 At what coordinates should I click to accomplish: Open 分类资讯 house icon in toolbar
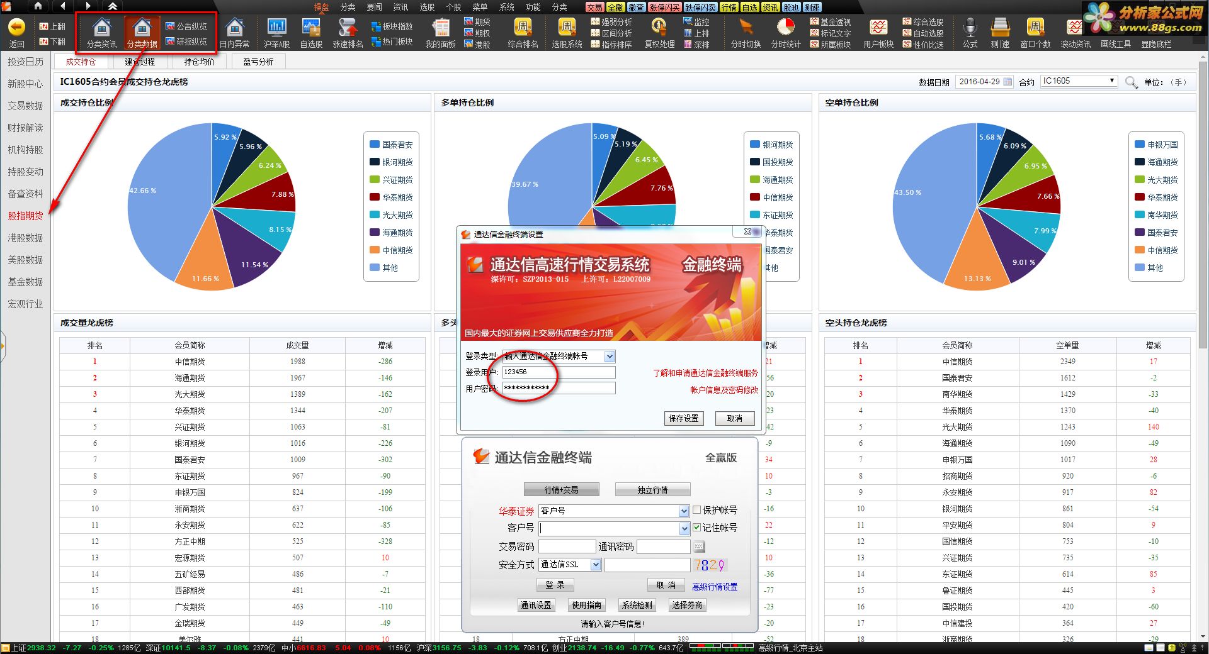pos(101,28)
